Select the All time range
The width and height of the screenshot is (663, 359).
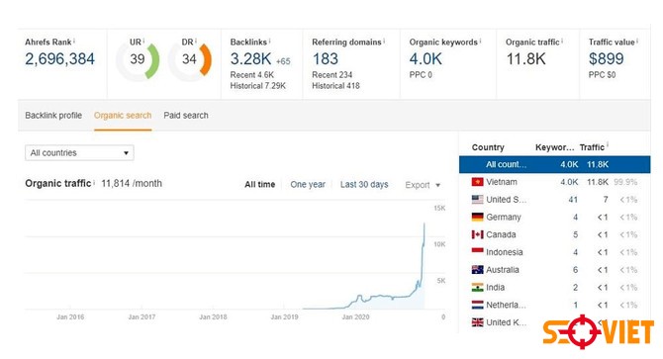(x=259, y=185)
